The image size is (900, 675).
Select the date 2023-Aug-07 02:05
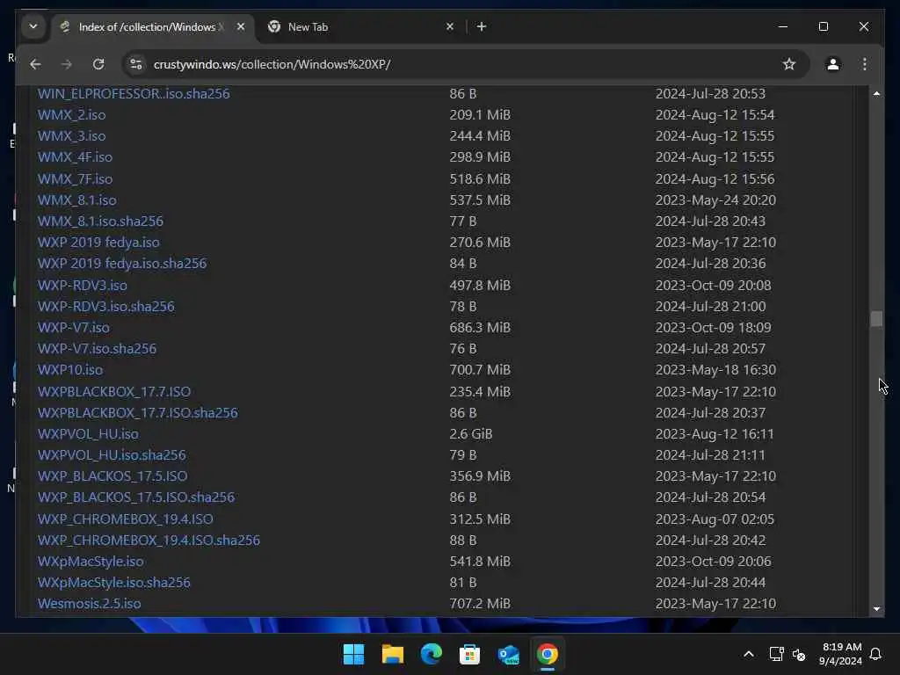[x=715, y=519]
